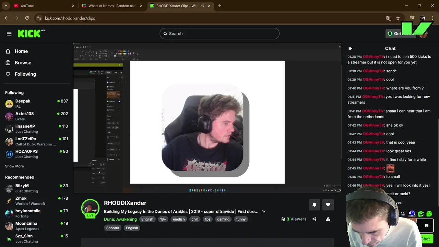Screen dimensions: 439x247
Task: Open IinsaneXP's channel
Action: [x=36, y=129]
